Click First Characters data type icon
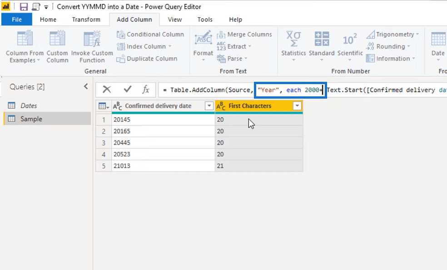The width and height of the screenshot is (447, 270). click(221, 106)
